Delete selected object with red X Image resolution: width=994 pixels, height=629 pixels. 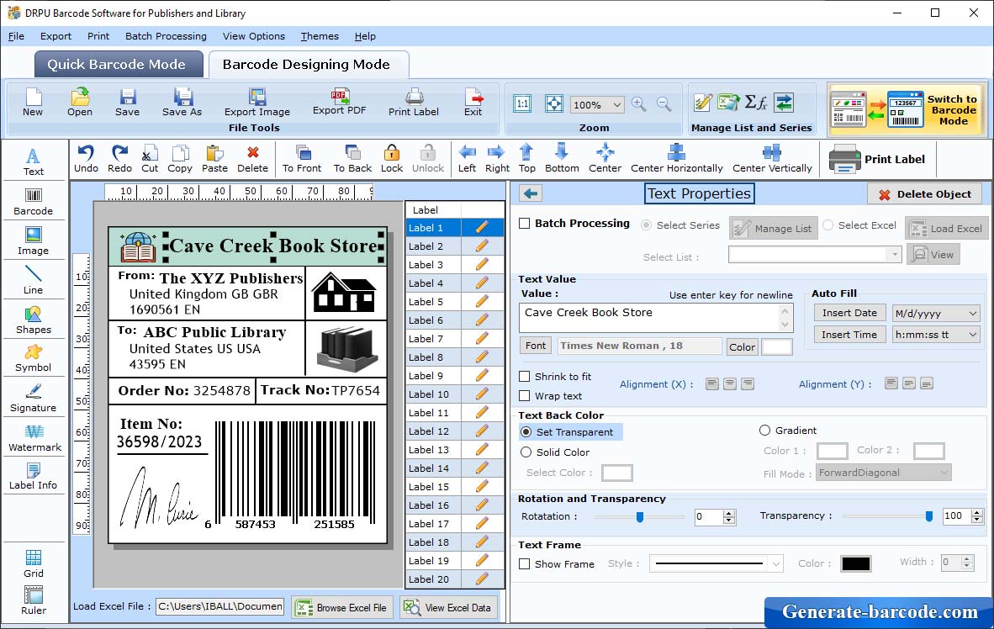[252, 159]
